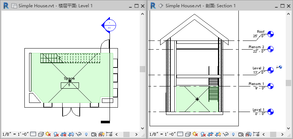Click vertical scrollbar thumb in Section 1 view
The height and width of the screenshot is (139, 293).
coord(289,83)
